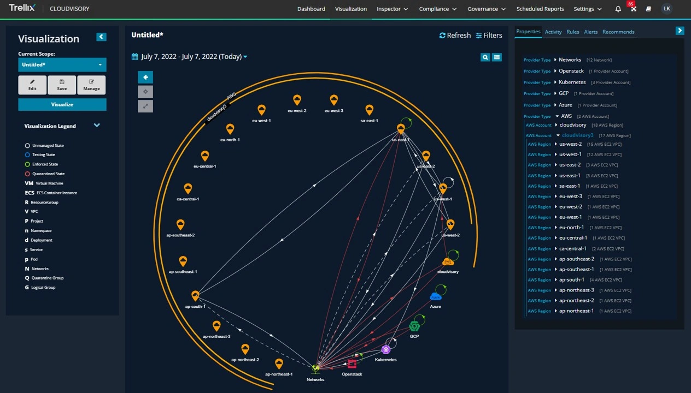Select the GCP provider node

414,326
